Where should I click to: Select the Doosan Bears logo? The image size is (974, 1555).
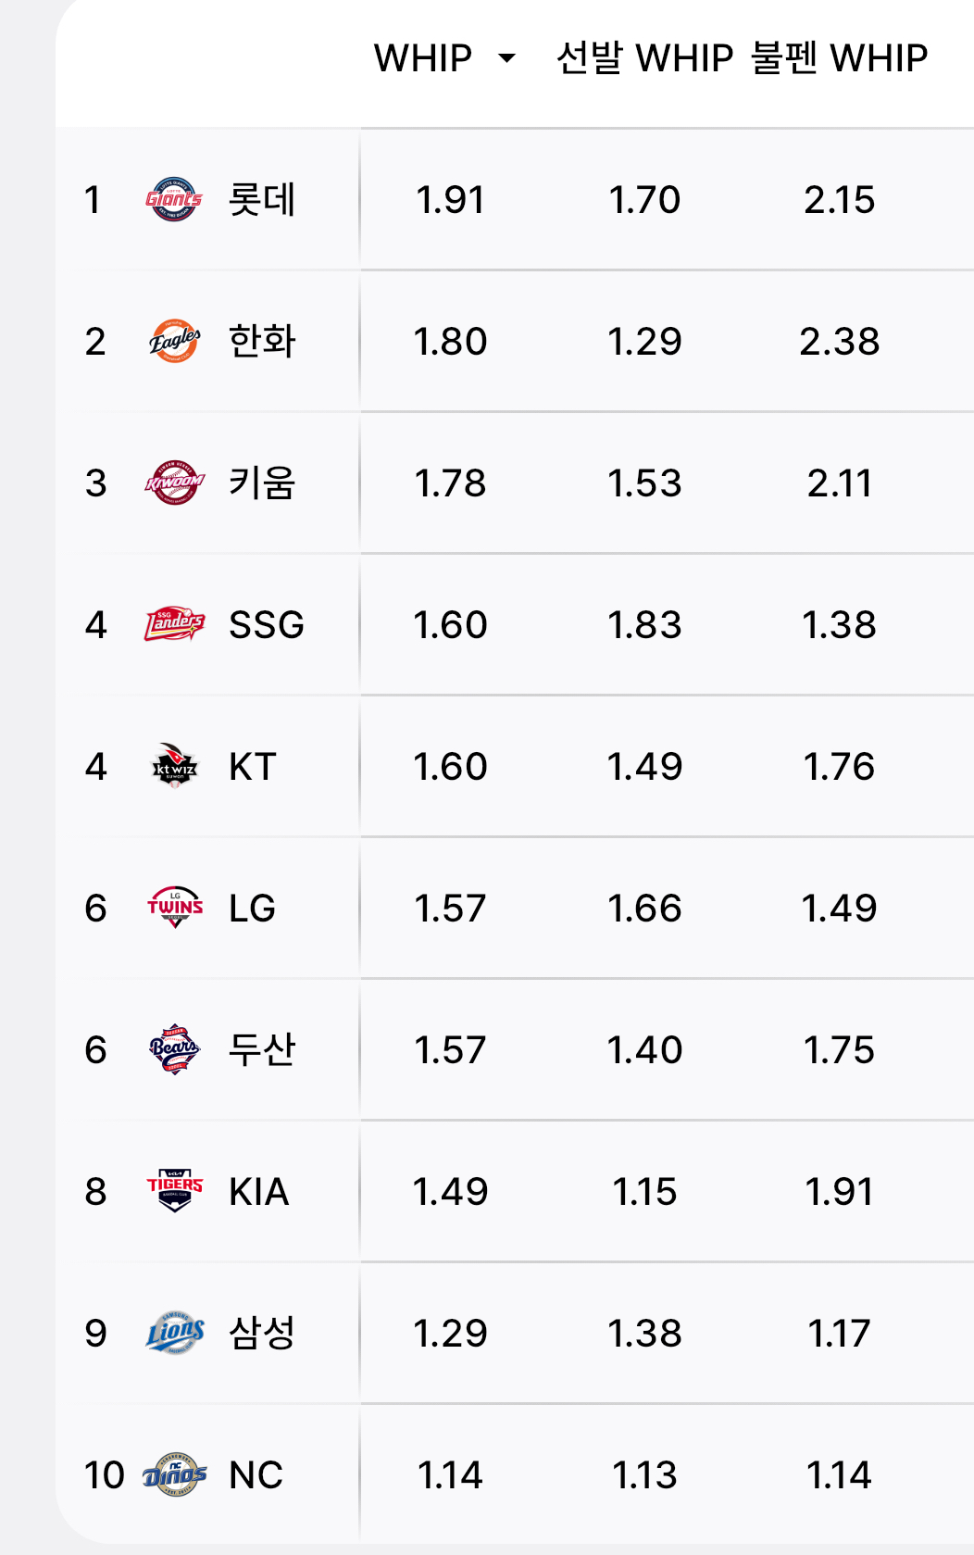tap(174, 1049)
